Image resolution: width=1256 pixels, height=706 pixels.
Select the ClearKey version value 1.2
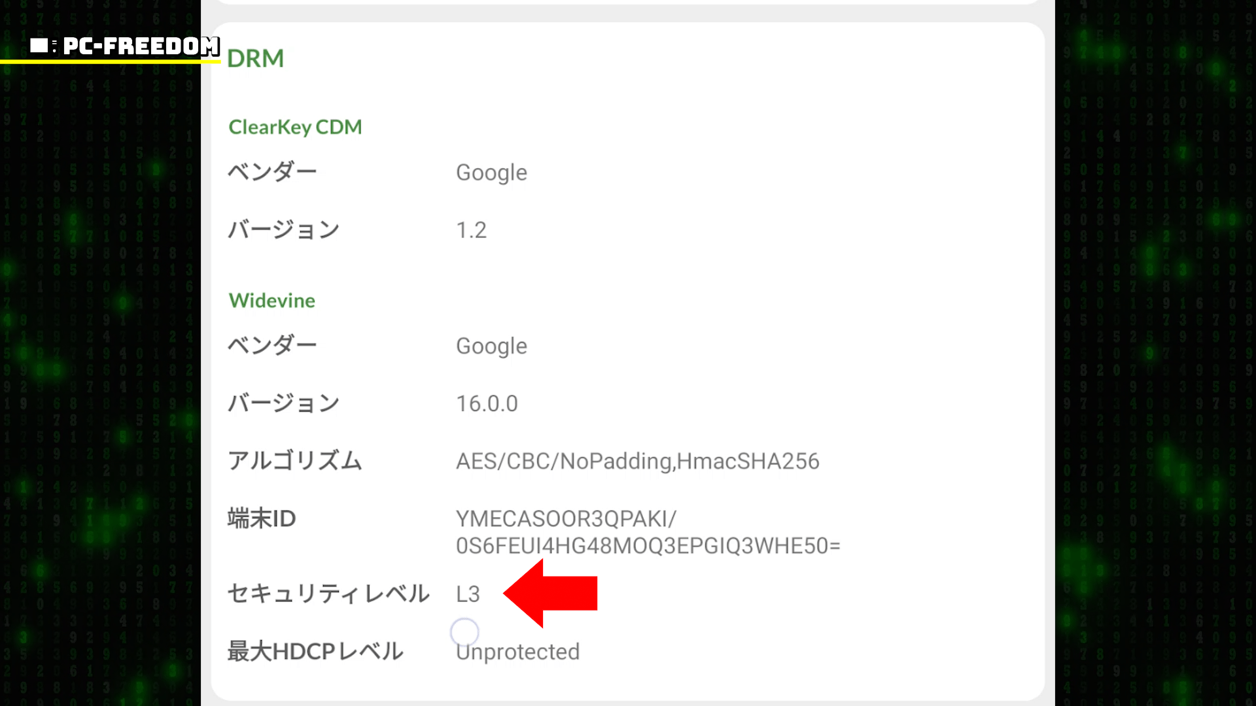[x=471, y=230]
